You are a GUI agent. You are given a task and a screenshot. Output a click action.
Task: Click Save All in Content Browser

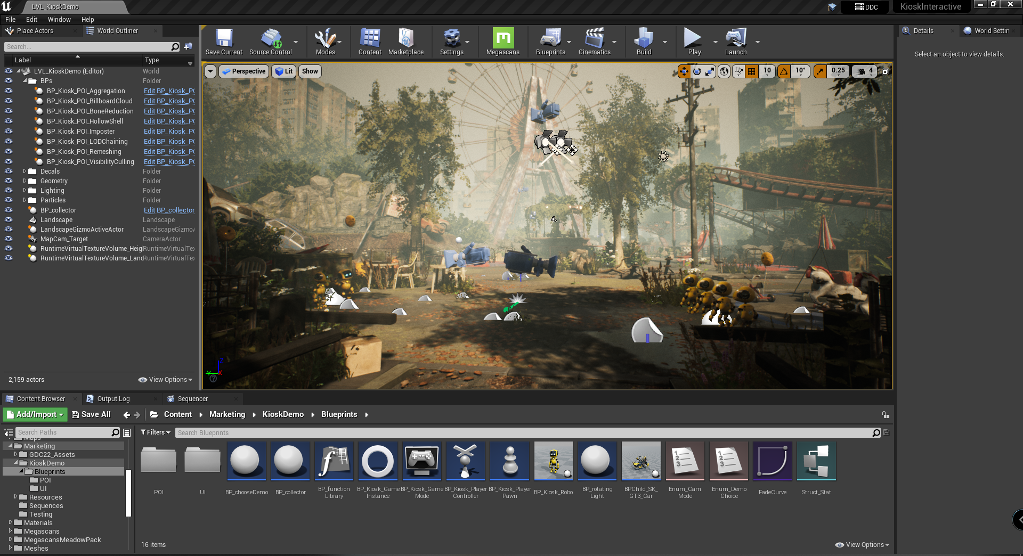pyautogui.click(x=91, y=414)
